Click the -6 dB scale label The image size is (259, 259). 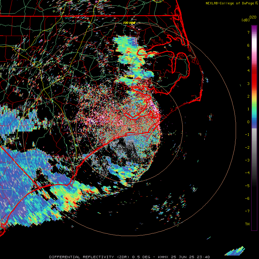click(247, 199)
